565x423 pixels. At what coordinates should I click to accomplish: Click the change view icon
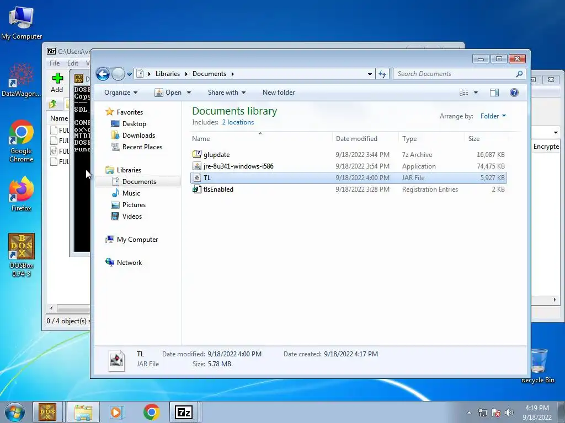463,93
